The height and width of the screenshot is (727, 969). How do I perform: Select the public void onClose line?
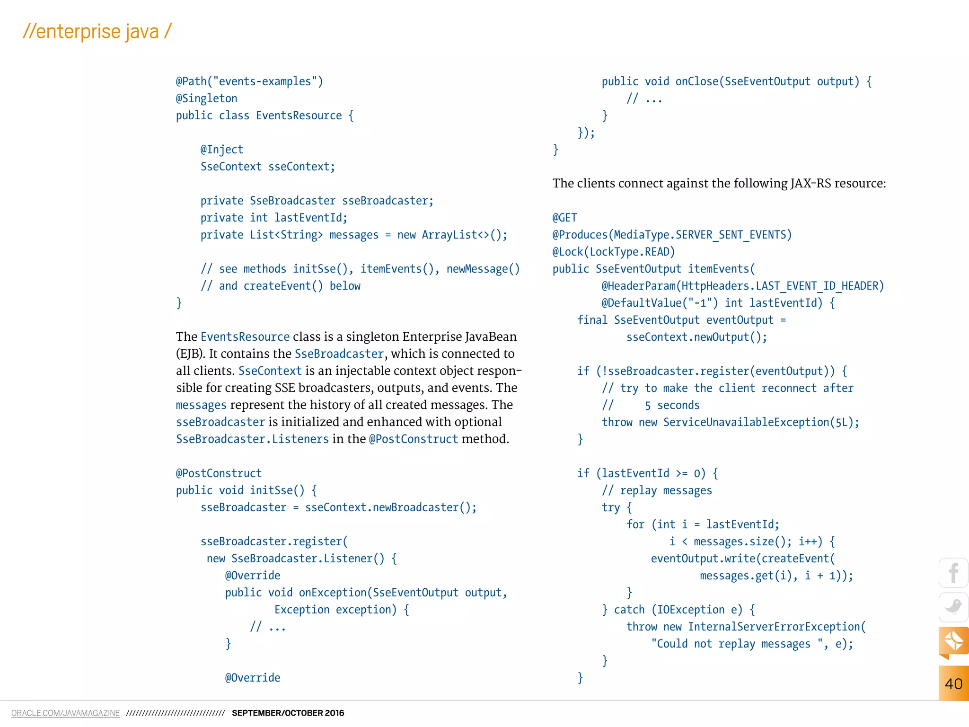pyautogui.click(x=737, y=81)
